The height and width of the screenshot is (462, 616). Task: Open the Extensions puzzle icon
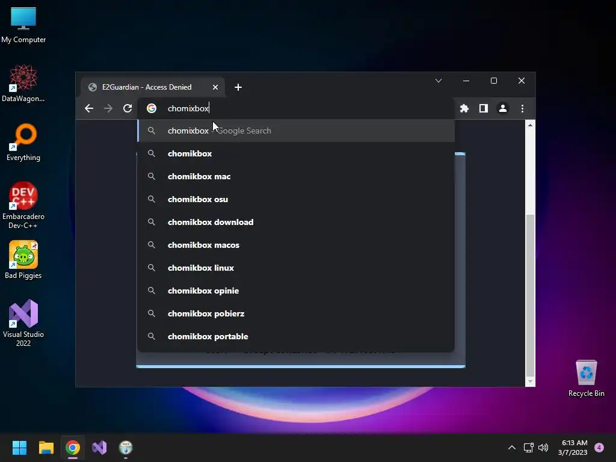pos(464,108)
